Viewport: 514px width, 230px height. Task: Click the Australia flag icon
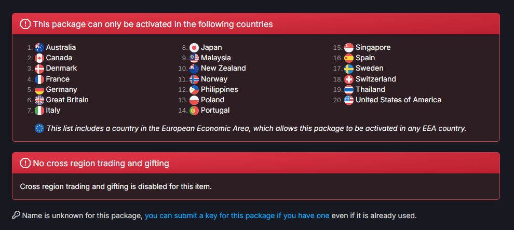pos(39,48)
